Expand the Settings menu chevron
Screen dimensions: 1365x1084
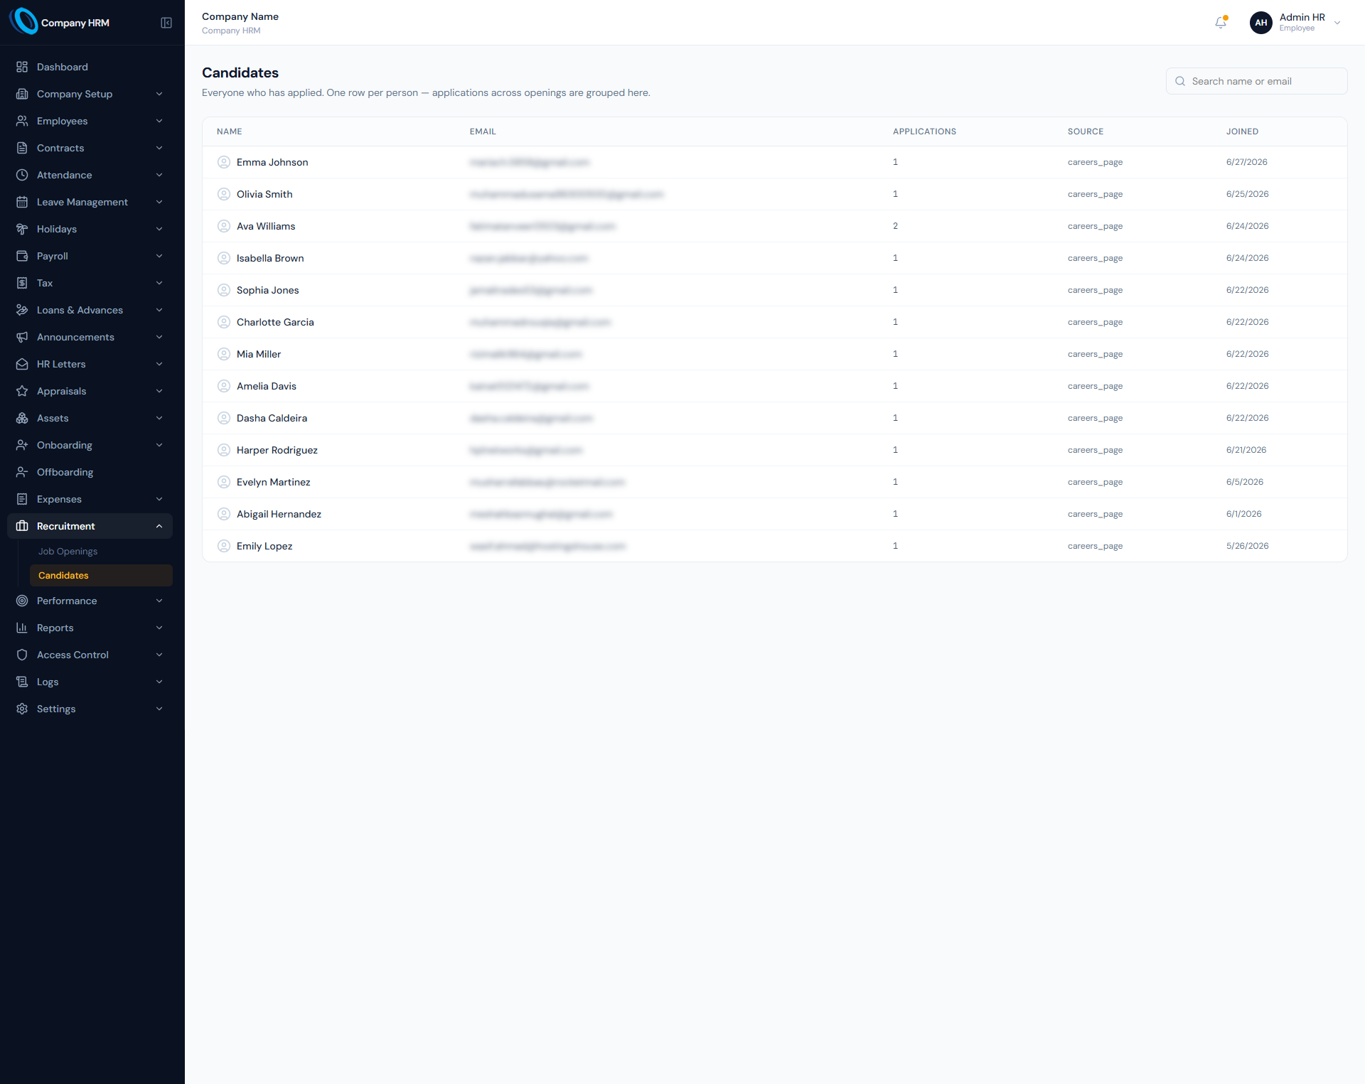click(159, 709)
